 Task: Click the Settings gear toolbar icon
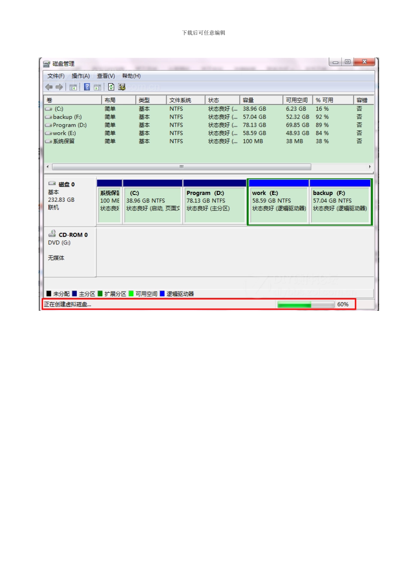pos(122,87)
